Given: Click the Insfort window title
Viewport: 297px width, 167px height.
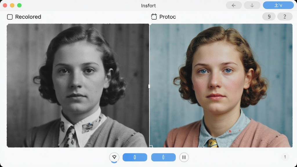Looking at the screenshot, I should (x=148, y=6).
